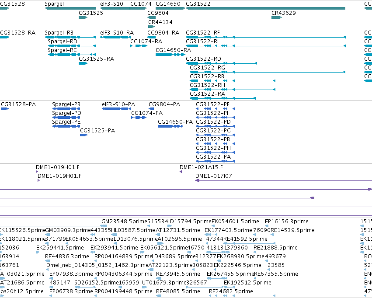Click the HL03587.5prime EST label
The width and height of the screenshot is (372, 298).
coord(133,230)
